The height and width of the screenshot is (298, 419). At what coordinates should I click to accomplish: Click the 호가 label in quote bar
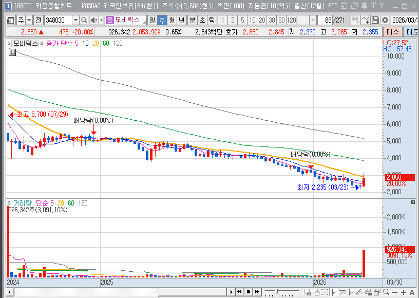point(232,32)
